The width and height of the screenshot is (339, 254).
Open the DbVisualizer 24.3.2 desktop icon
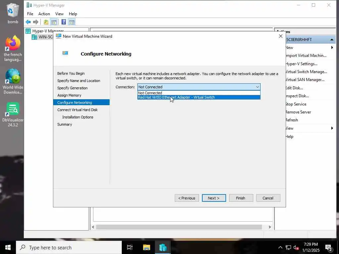[13, 114]
